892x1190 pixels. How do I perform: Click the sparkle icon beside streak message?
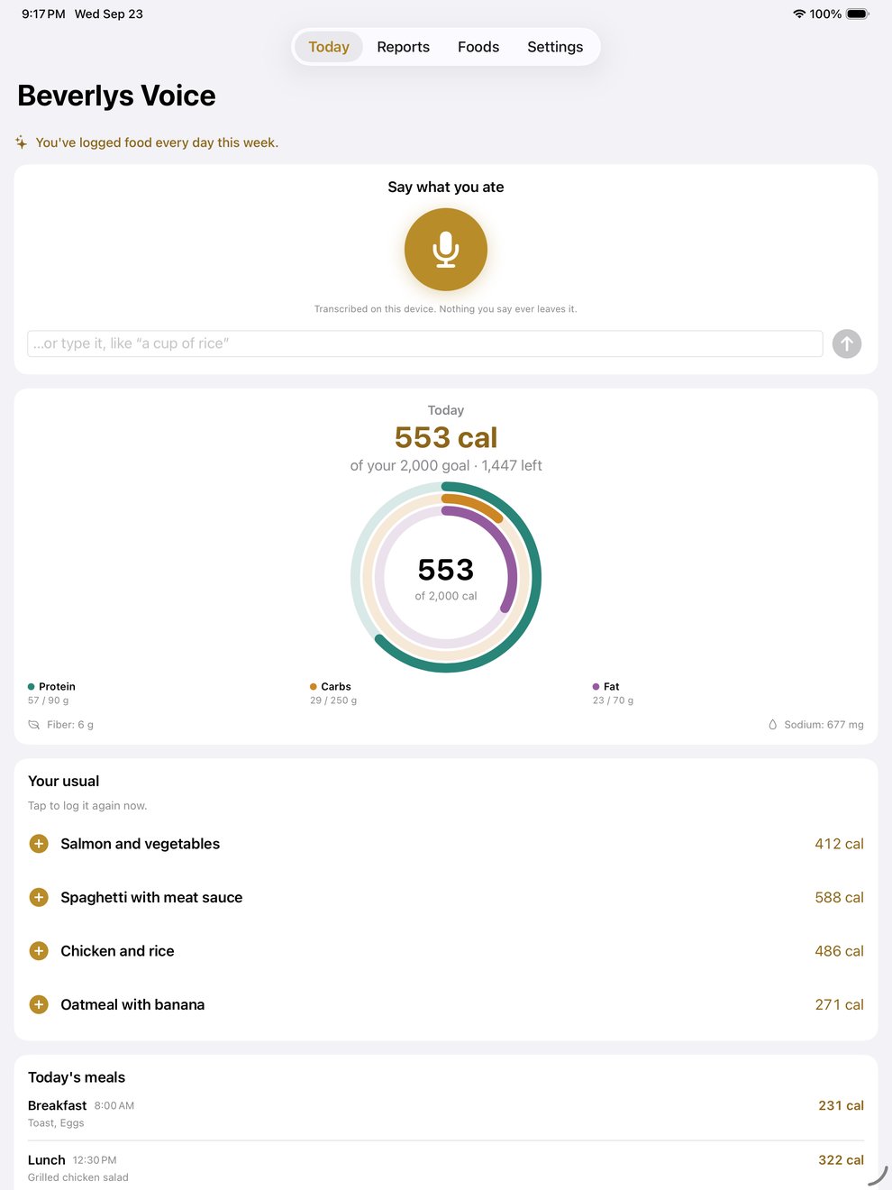tap(21, 142)
